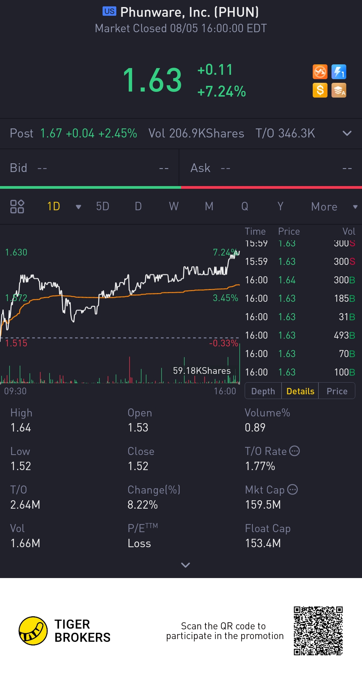Tap the orange chart-disabled badge icon
The image size is (362, 684).
(320, 72)
